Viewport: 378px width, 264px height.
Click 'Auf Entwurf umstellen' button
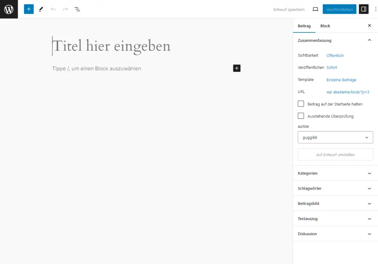click(x=335, y=154)
